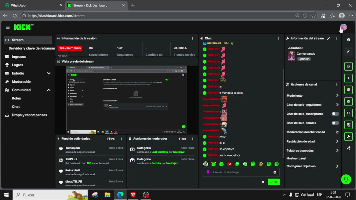
Task: Open the user profile avatar menu
Action: [343, 27]
